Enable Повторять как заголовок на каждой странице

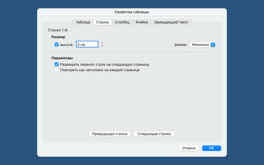pyautogui.click(x=57, y=70)
